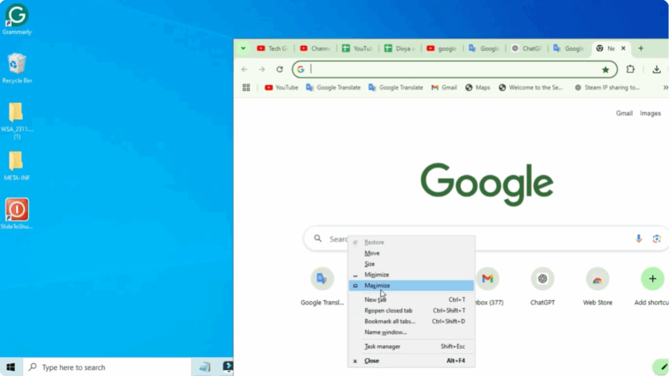Open Google Lens image search icon
671x376 pixels.
point(657,238)
